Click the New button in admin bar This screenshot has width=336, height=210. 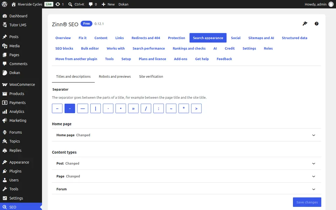tap(108, 4)
